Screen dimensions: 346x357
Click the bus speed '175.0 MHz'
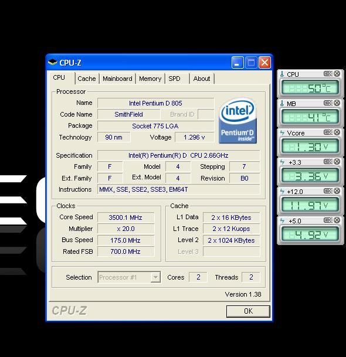point(125,240)
